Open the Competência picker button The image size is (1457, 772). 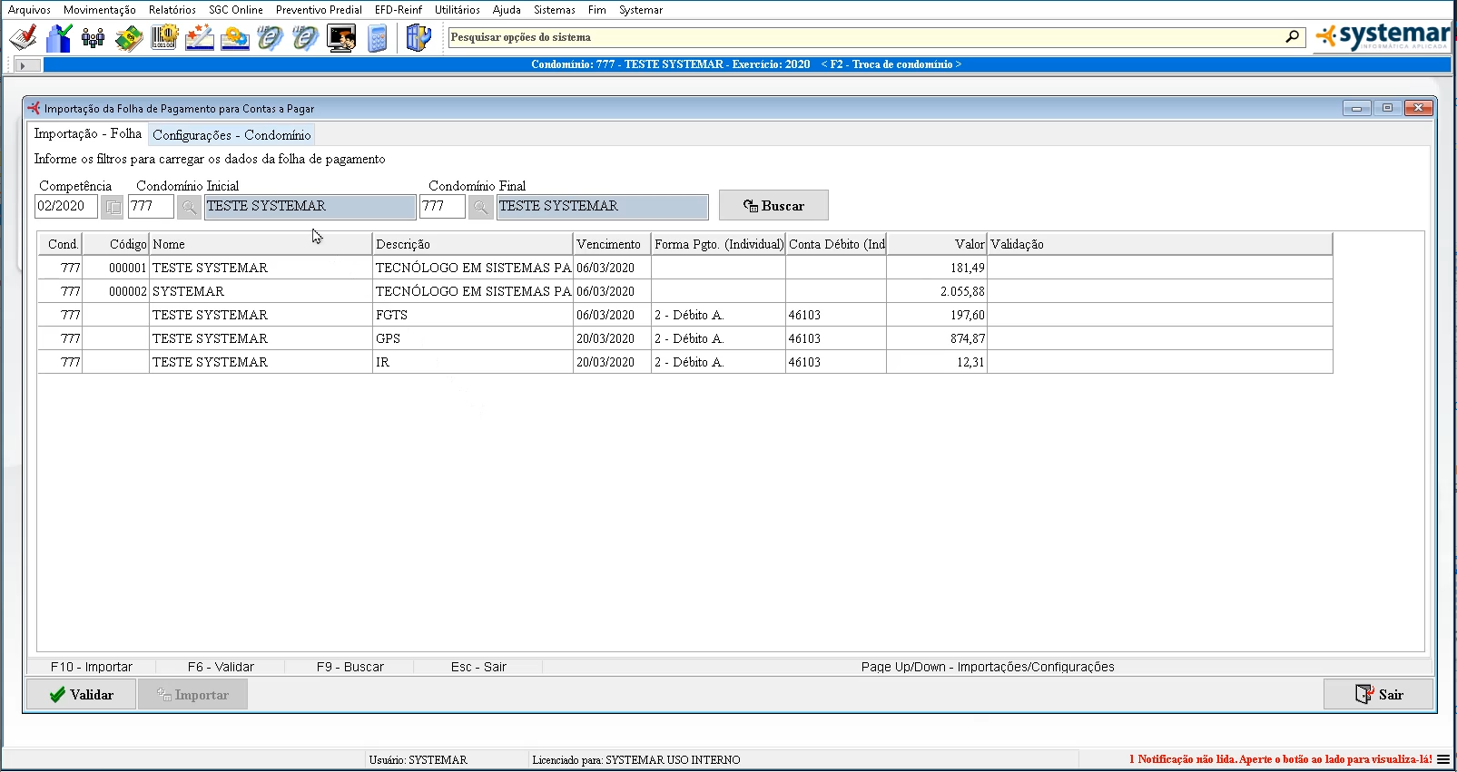112,207
